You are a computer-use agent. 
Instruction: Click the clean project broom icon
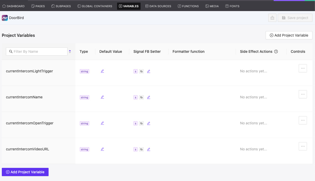coord(272,18)
